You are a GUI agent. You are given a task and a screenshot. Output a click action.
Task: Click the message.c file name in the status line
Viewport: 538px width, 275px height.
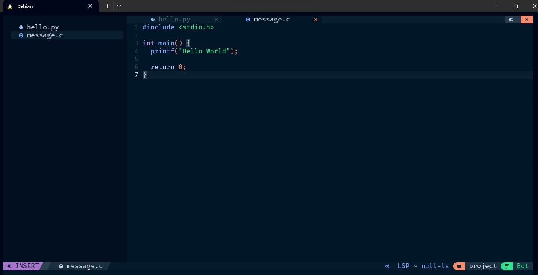[84, 266]
